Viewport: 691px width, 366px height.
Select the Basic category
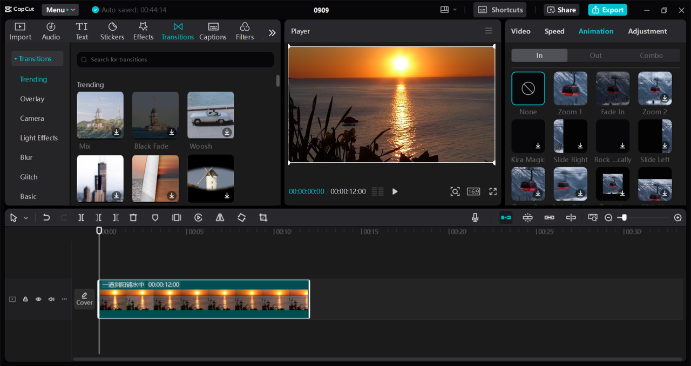28,196
